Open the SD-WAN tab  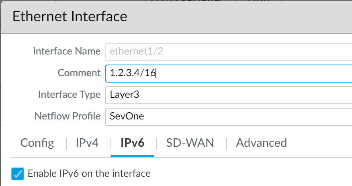click(190, 143)
